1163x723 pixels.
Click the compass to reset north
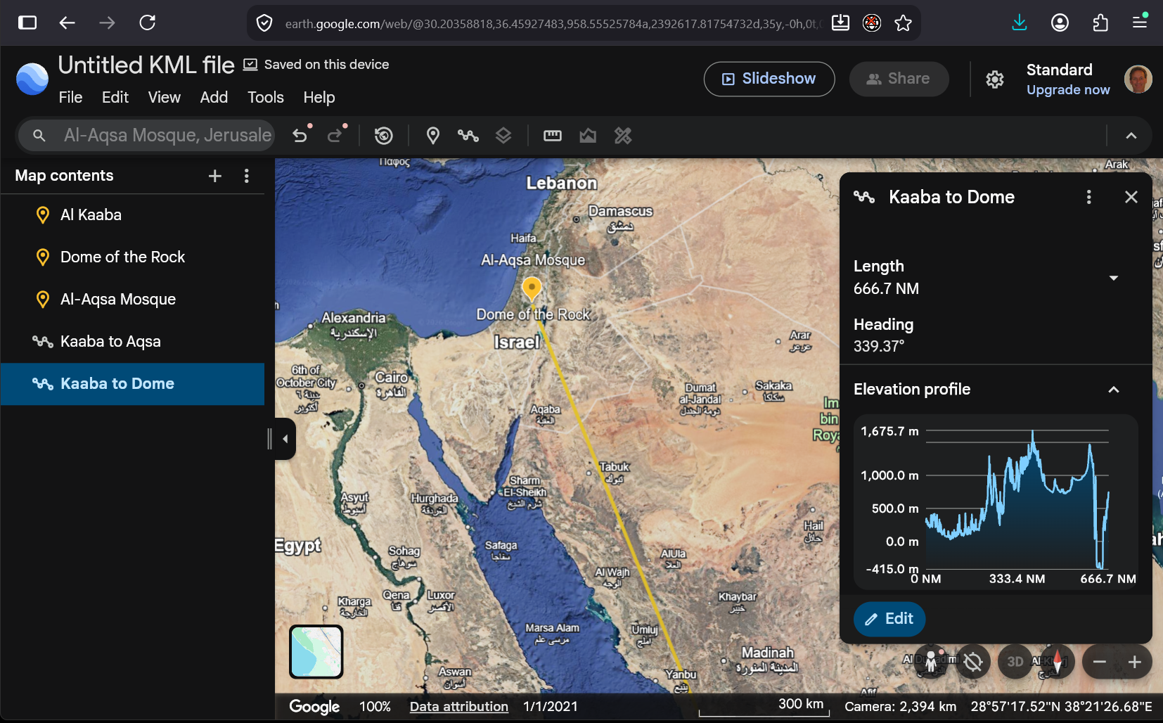(1058, 662)
